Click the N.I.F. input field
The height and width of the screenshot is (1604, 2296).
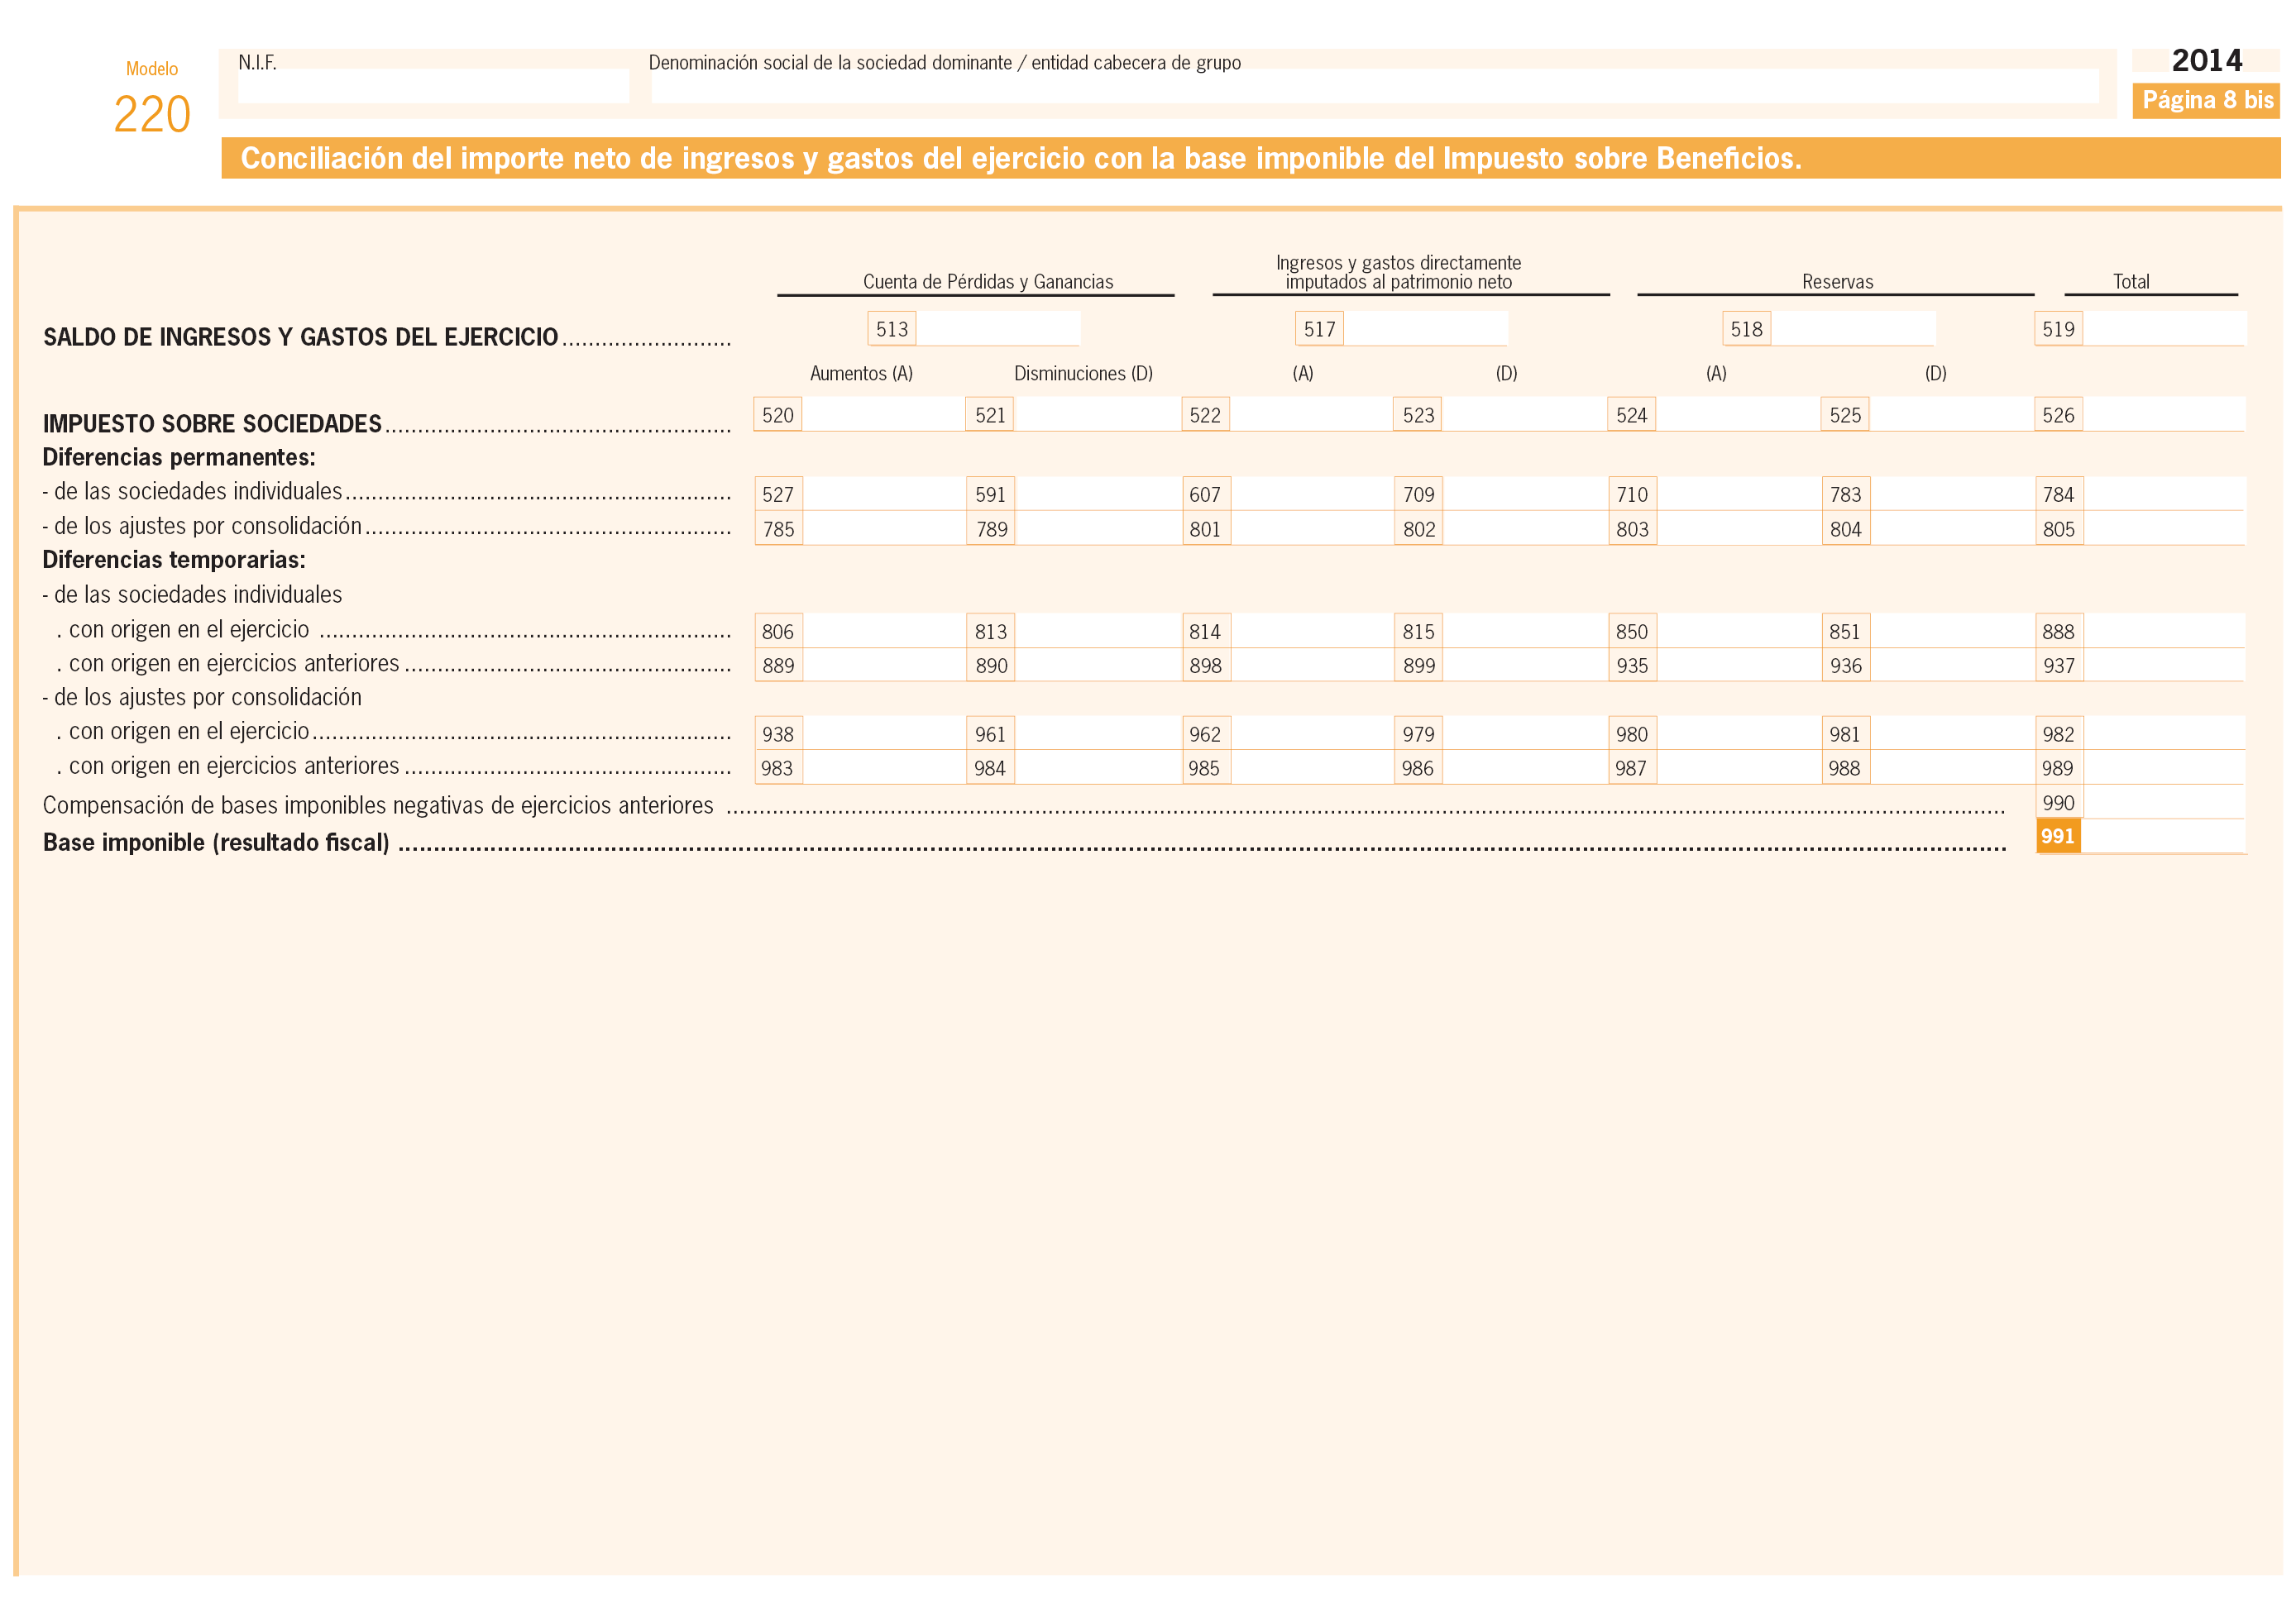click(x=433, y=86)
